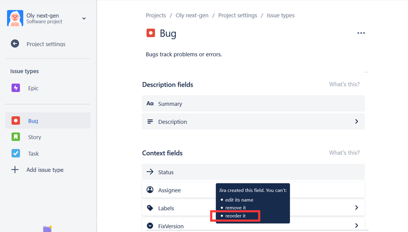Screen dimensions: 408x232
Task: Select the Epic lightning bolt icon
Action: [16, 88]
